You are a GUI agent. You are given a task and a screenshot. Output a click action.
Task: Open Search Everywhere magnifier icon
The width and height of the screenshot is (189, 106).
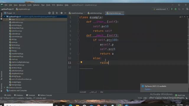pos(187,9)
